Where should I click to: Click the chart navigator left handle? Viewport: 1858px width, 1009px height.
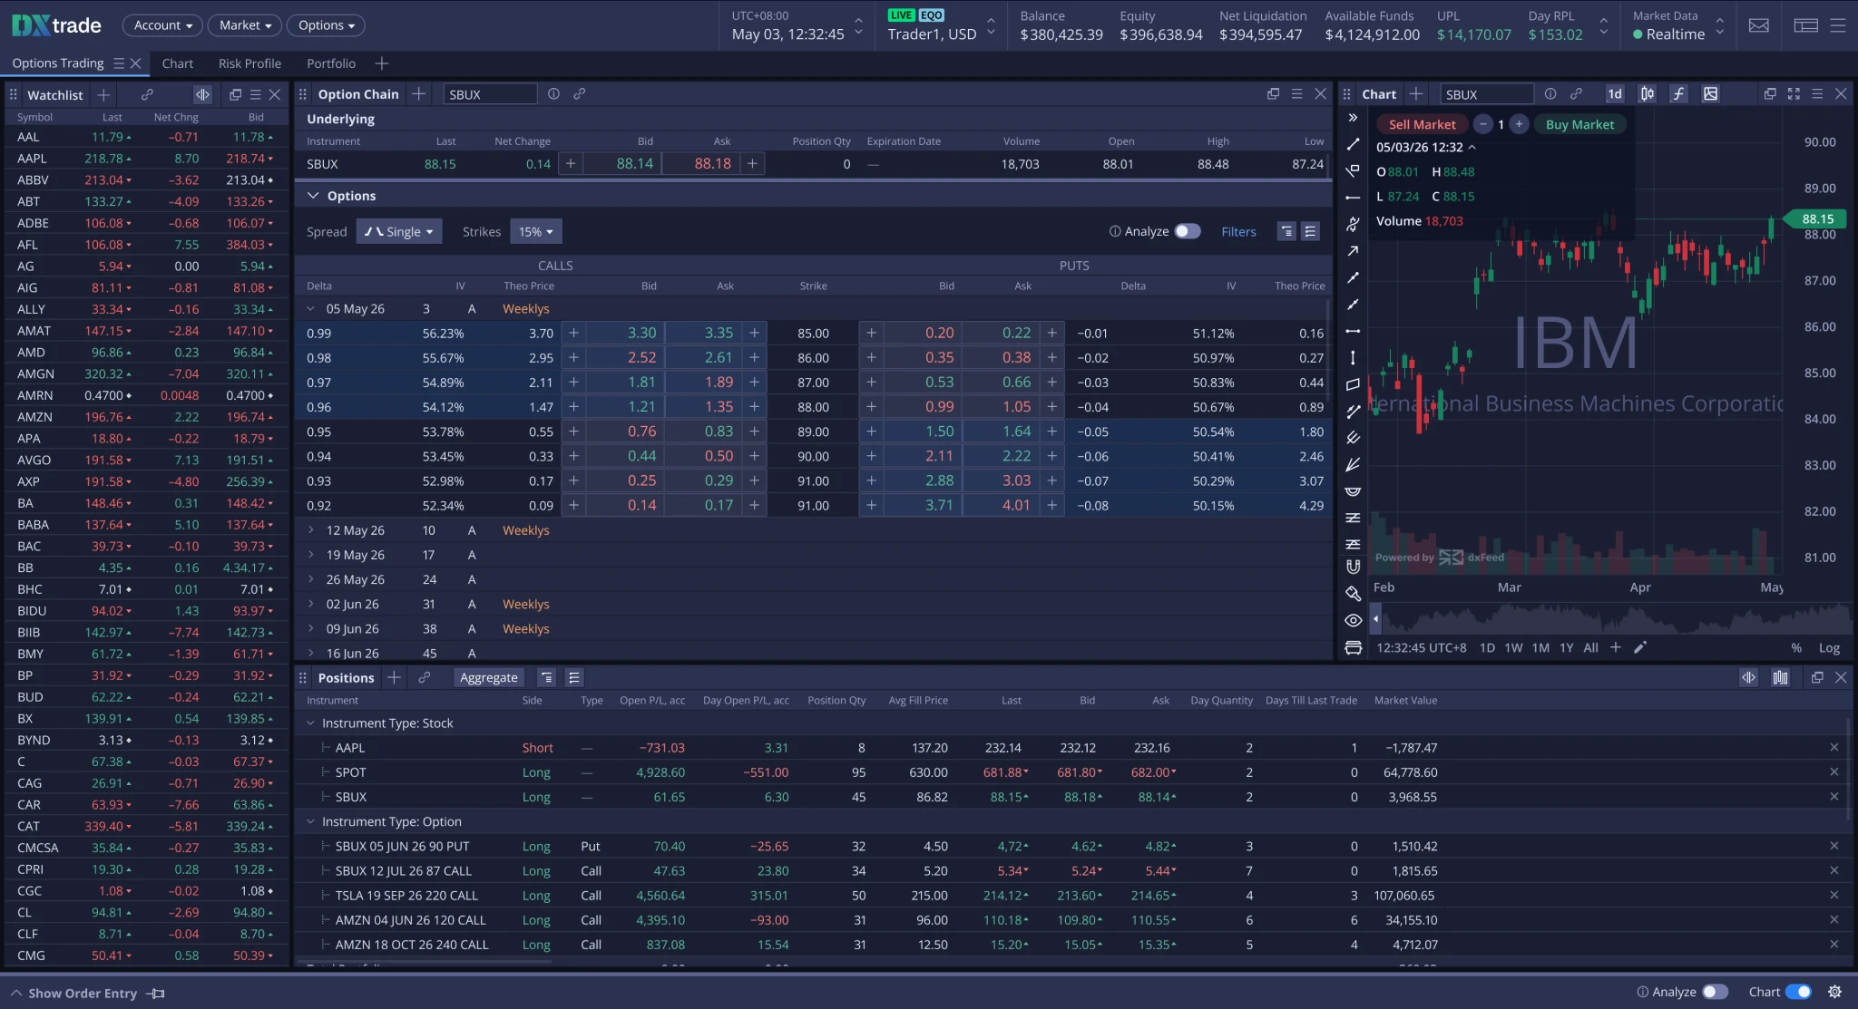click(1375, 619)
